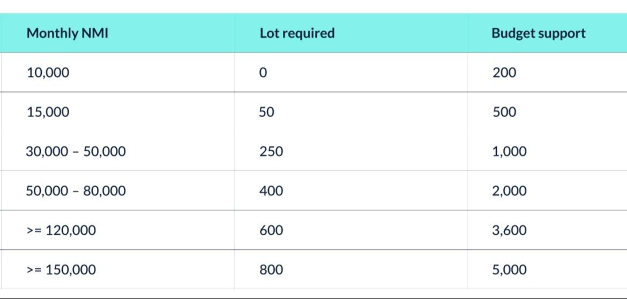Select the 200 budget support cell
Image resolution: width=627 pixels, height=299 pixels.
click(504, 72)
